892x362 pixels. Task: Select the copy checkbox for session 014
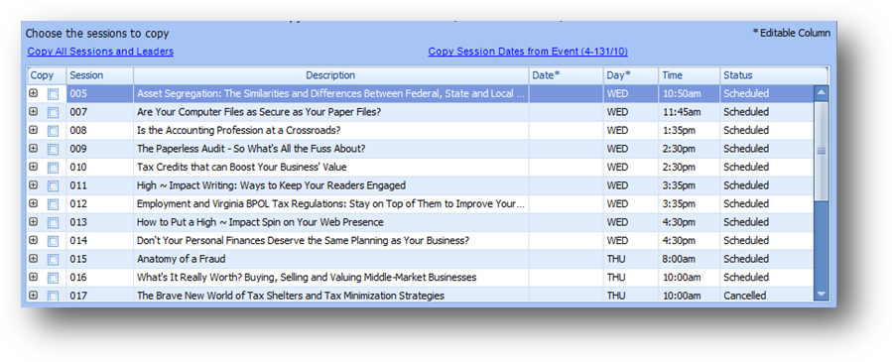click(53, 241)
